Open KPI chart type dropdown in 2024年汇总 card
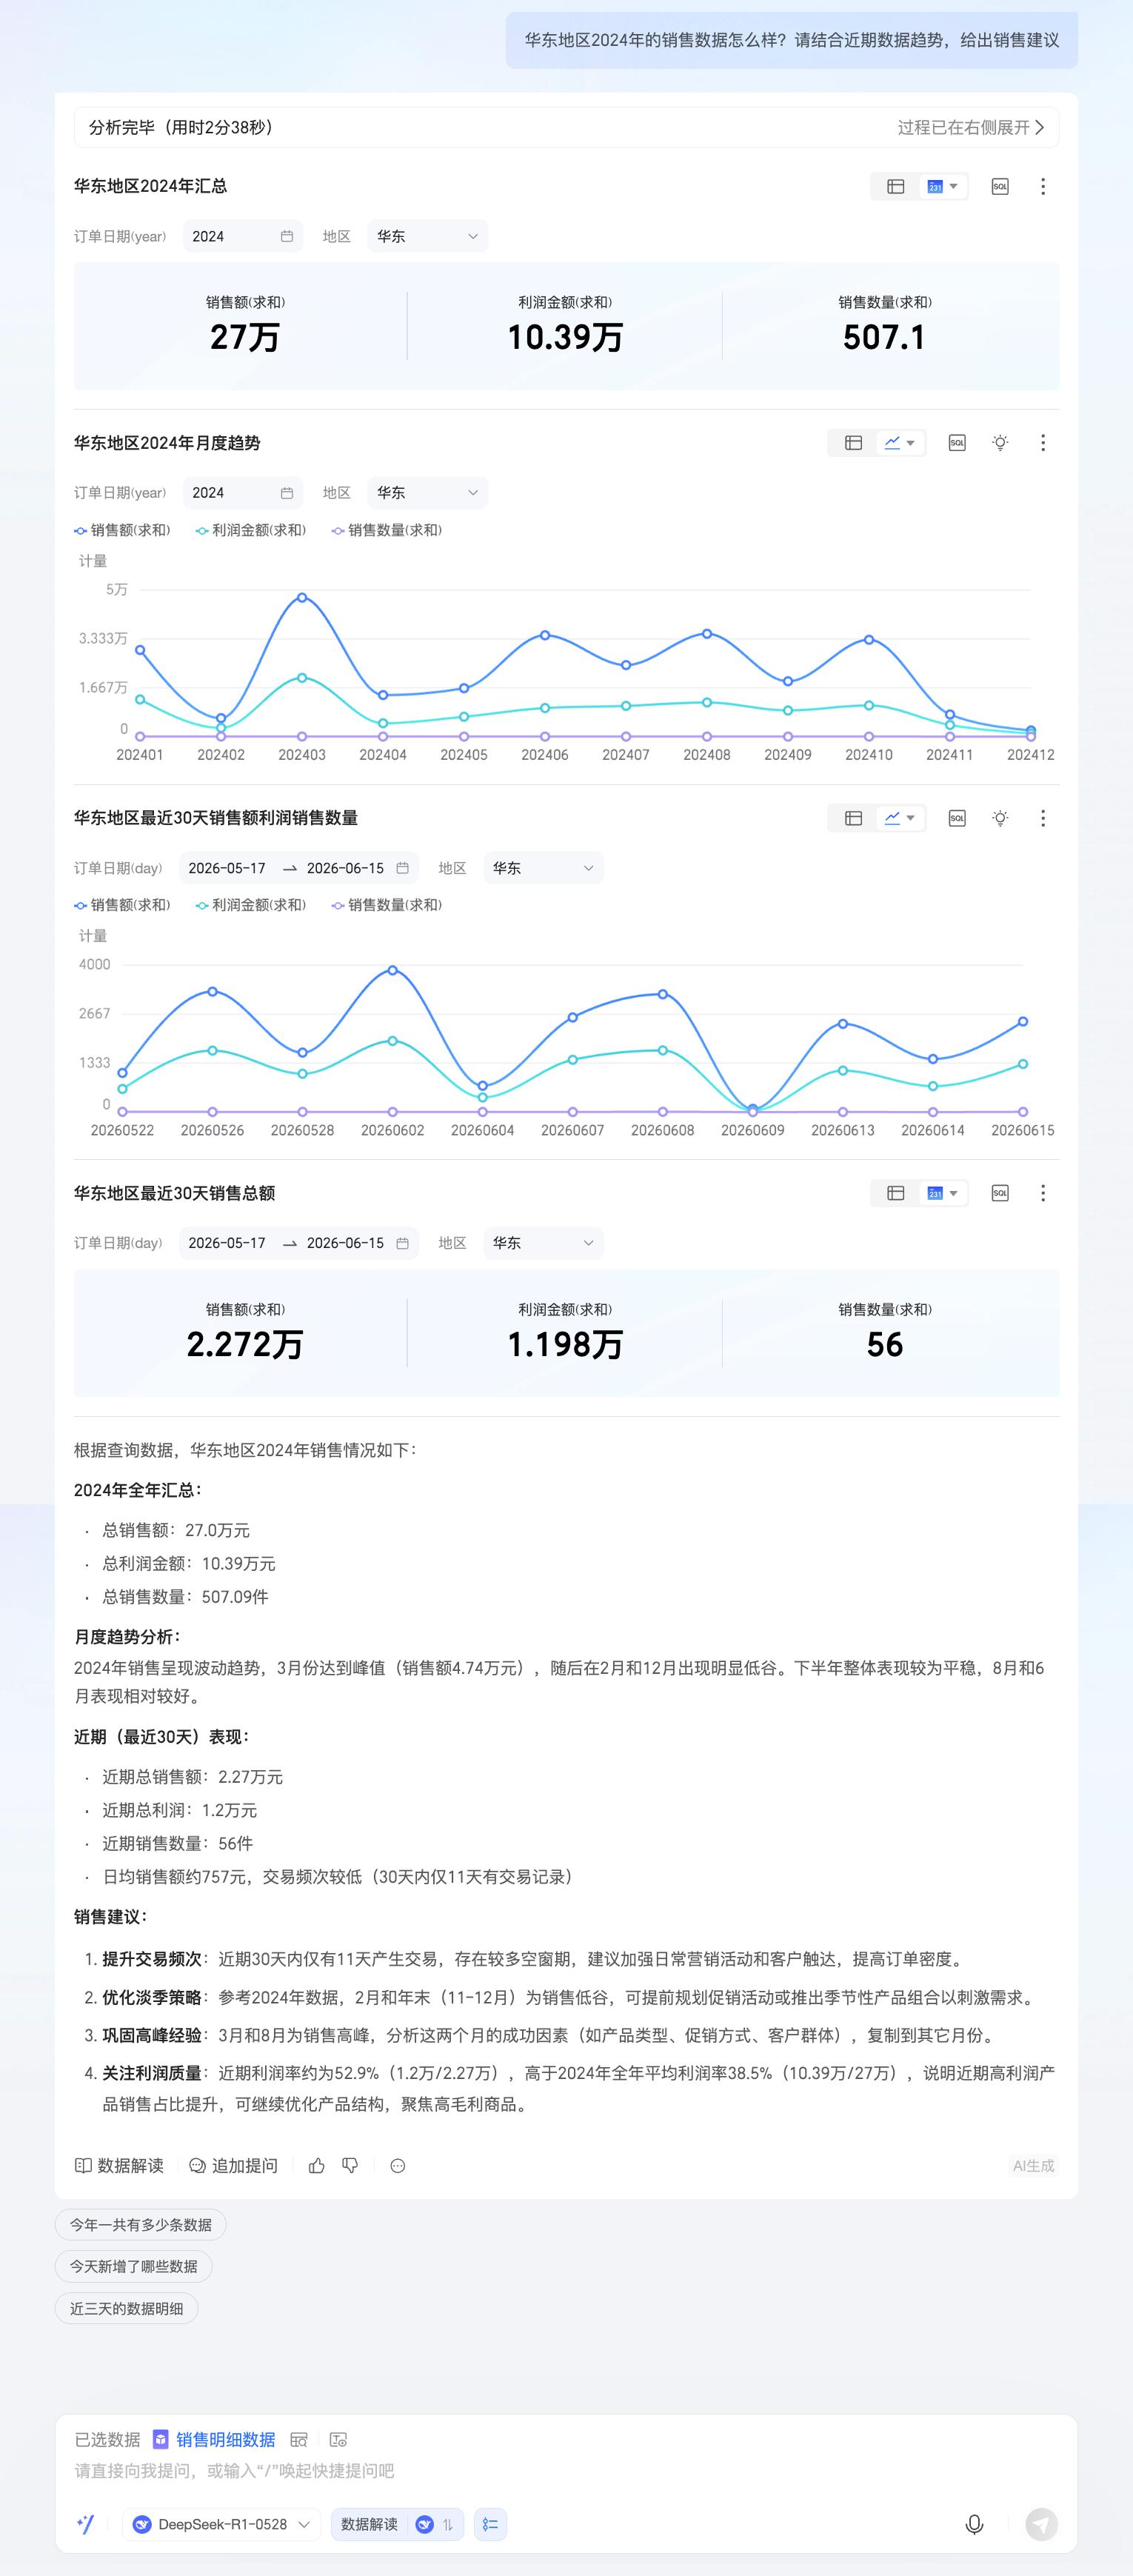This screenshot has width=1133, height=2576. pyautogui.click(x=942, y=186)
